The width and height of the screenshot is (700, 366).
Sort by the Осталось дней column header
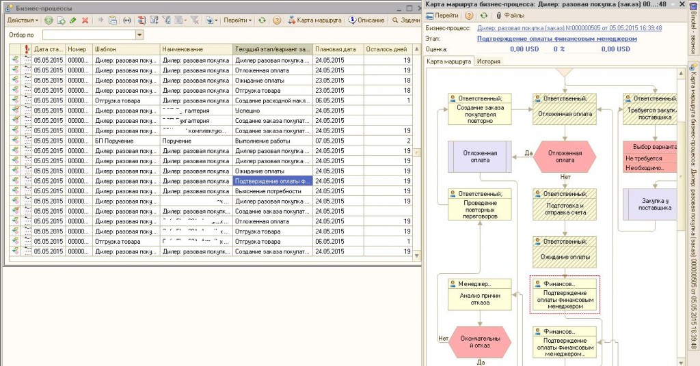click(x=388, y=49)
